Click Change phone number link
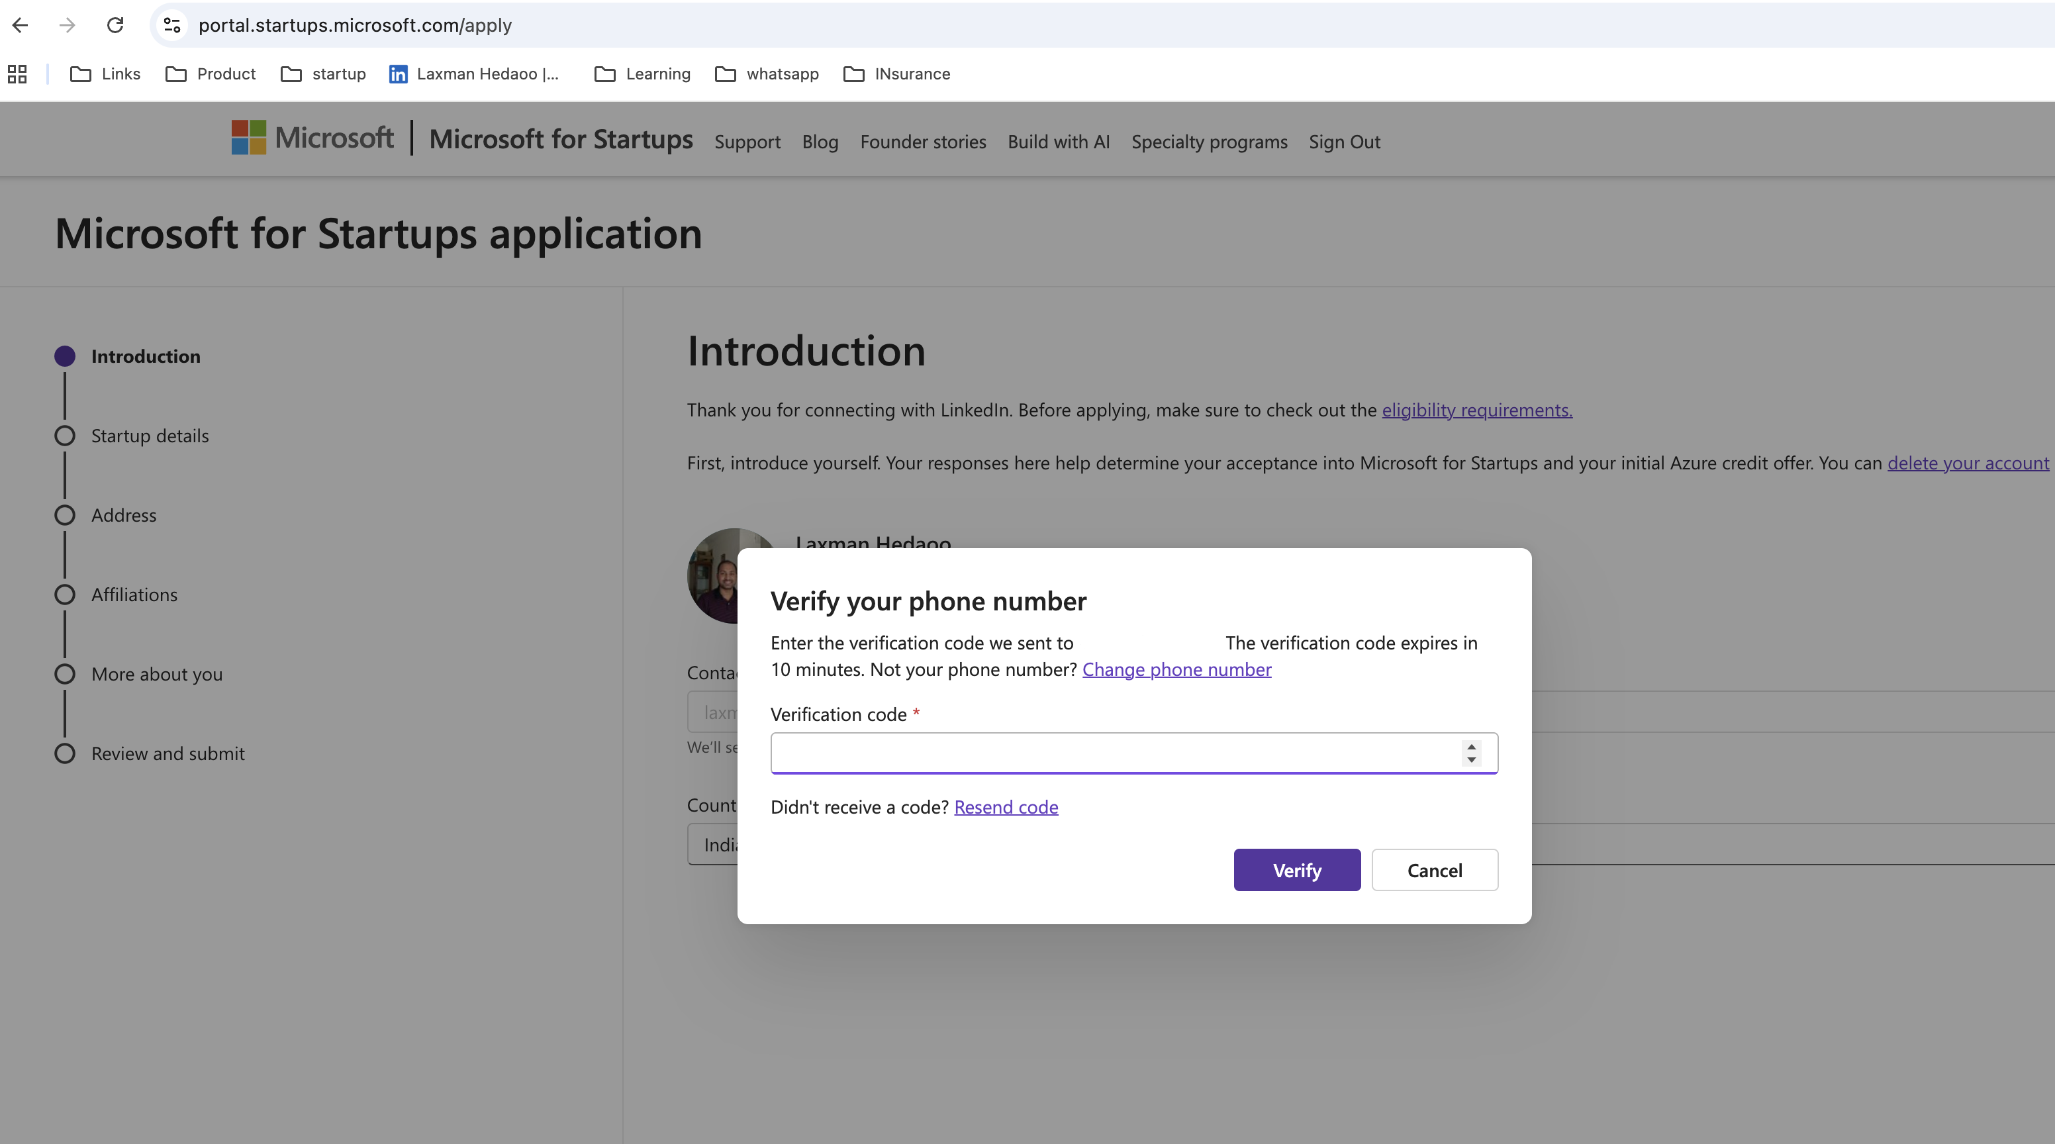The height and width of the screenshot is (1144, 2055). click(x=1176, y=669)
